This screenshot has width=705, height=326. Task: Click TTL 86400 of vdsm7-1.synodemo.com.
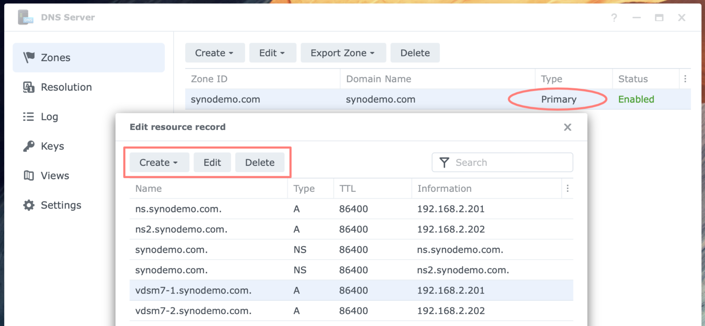[354, 290]
